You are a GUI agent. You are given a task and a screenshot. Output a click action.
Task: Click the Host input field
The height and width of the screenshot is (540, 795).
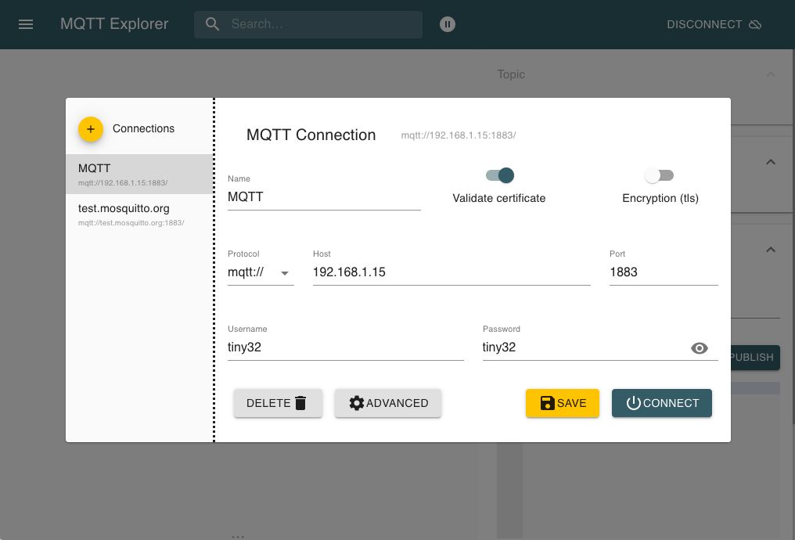pos(451,272)
